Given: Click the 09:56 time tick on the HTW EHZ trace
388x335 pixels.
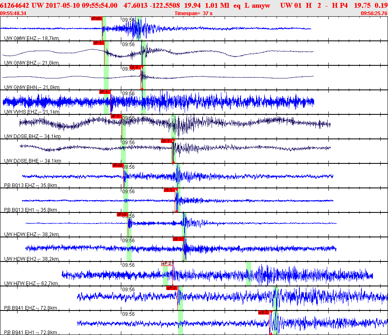Looking at the screenshot, I should [x=128, y=265].
